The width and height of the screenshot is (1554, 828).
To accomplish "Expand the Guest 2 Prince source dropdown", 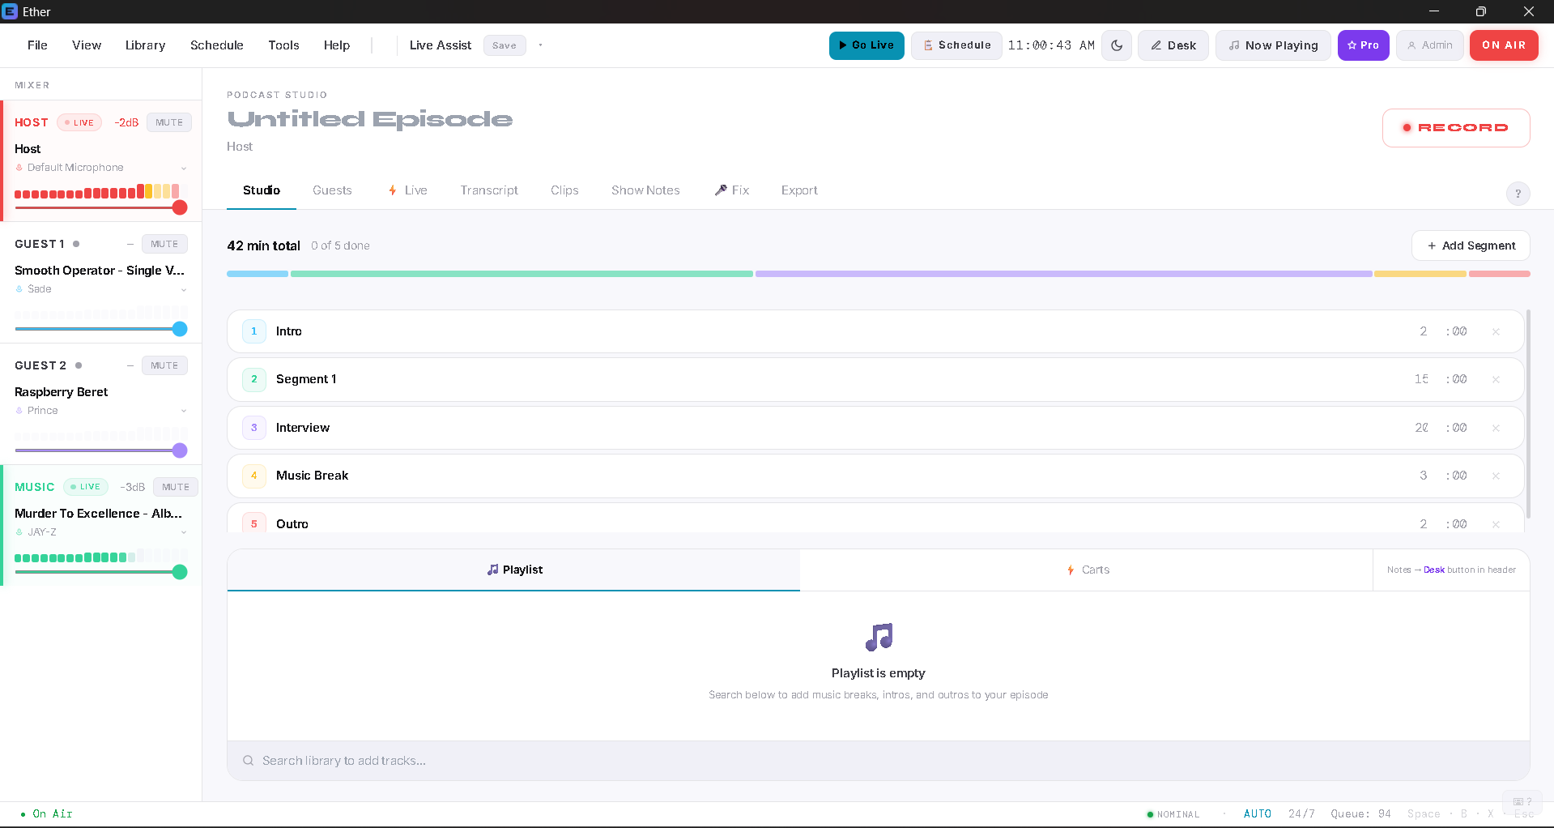I will point(184,412).
